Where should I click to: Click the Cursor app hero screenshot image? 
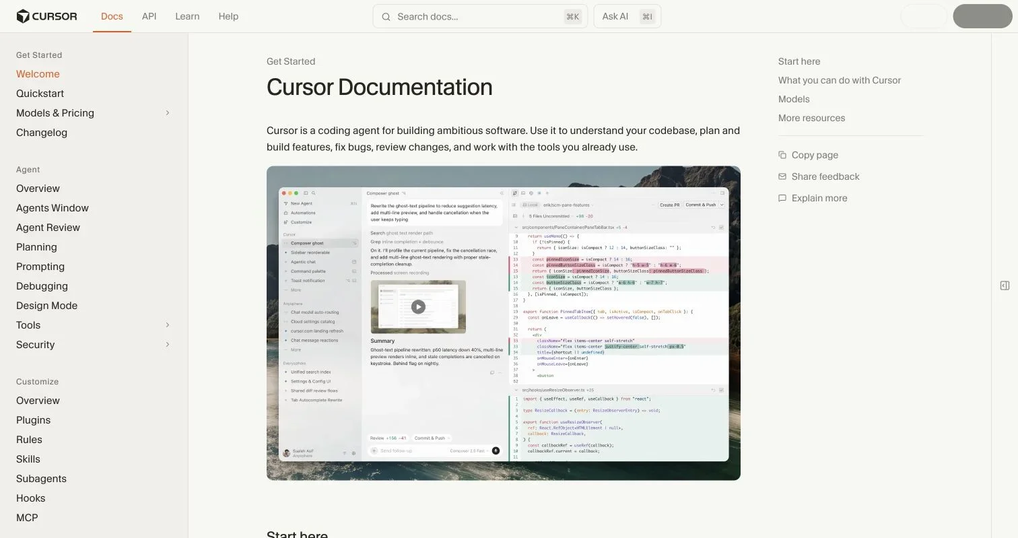pyautogui.click(x=504, y=323)
